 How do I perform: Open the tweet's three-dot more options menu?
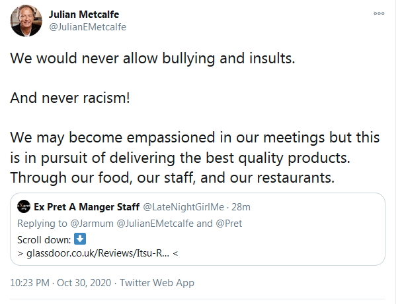coord(379,13)
